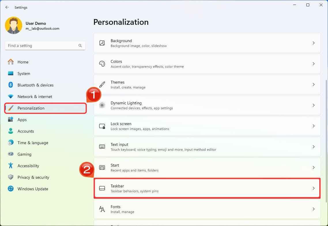The height and width of the screenshot is (226, 328).
Task: Expand Dynamic Lighting with its chevron
Action: [x=314, y=105]
